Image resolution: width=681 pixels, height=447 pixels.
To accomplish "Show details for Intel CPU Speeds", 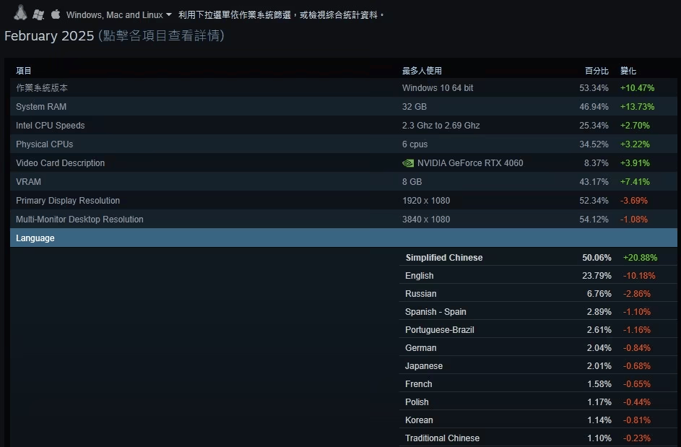I will coord(51,126).
